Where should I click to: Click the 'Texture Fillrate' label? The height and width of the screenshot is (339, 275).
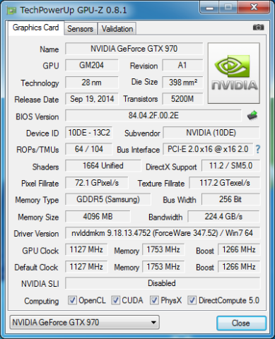161,184
